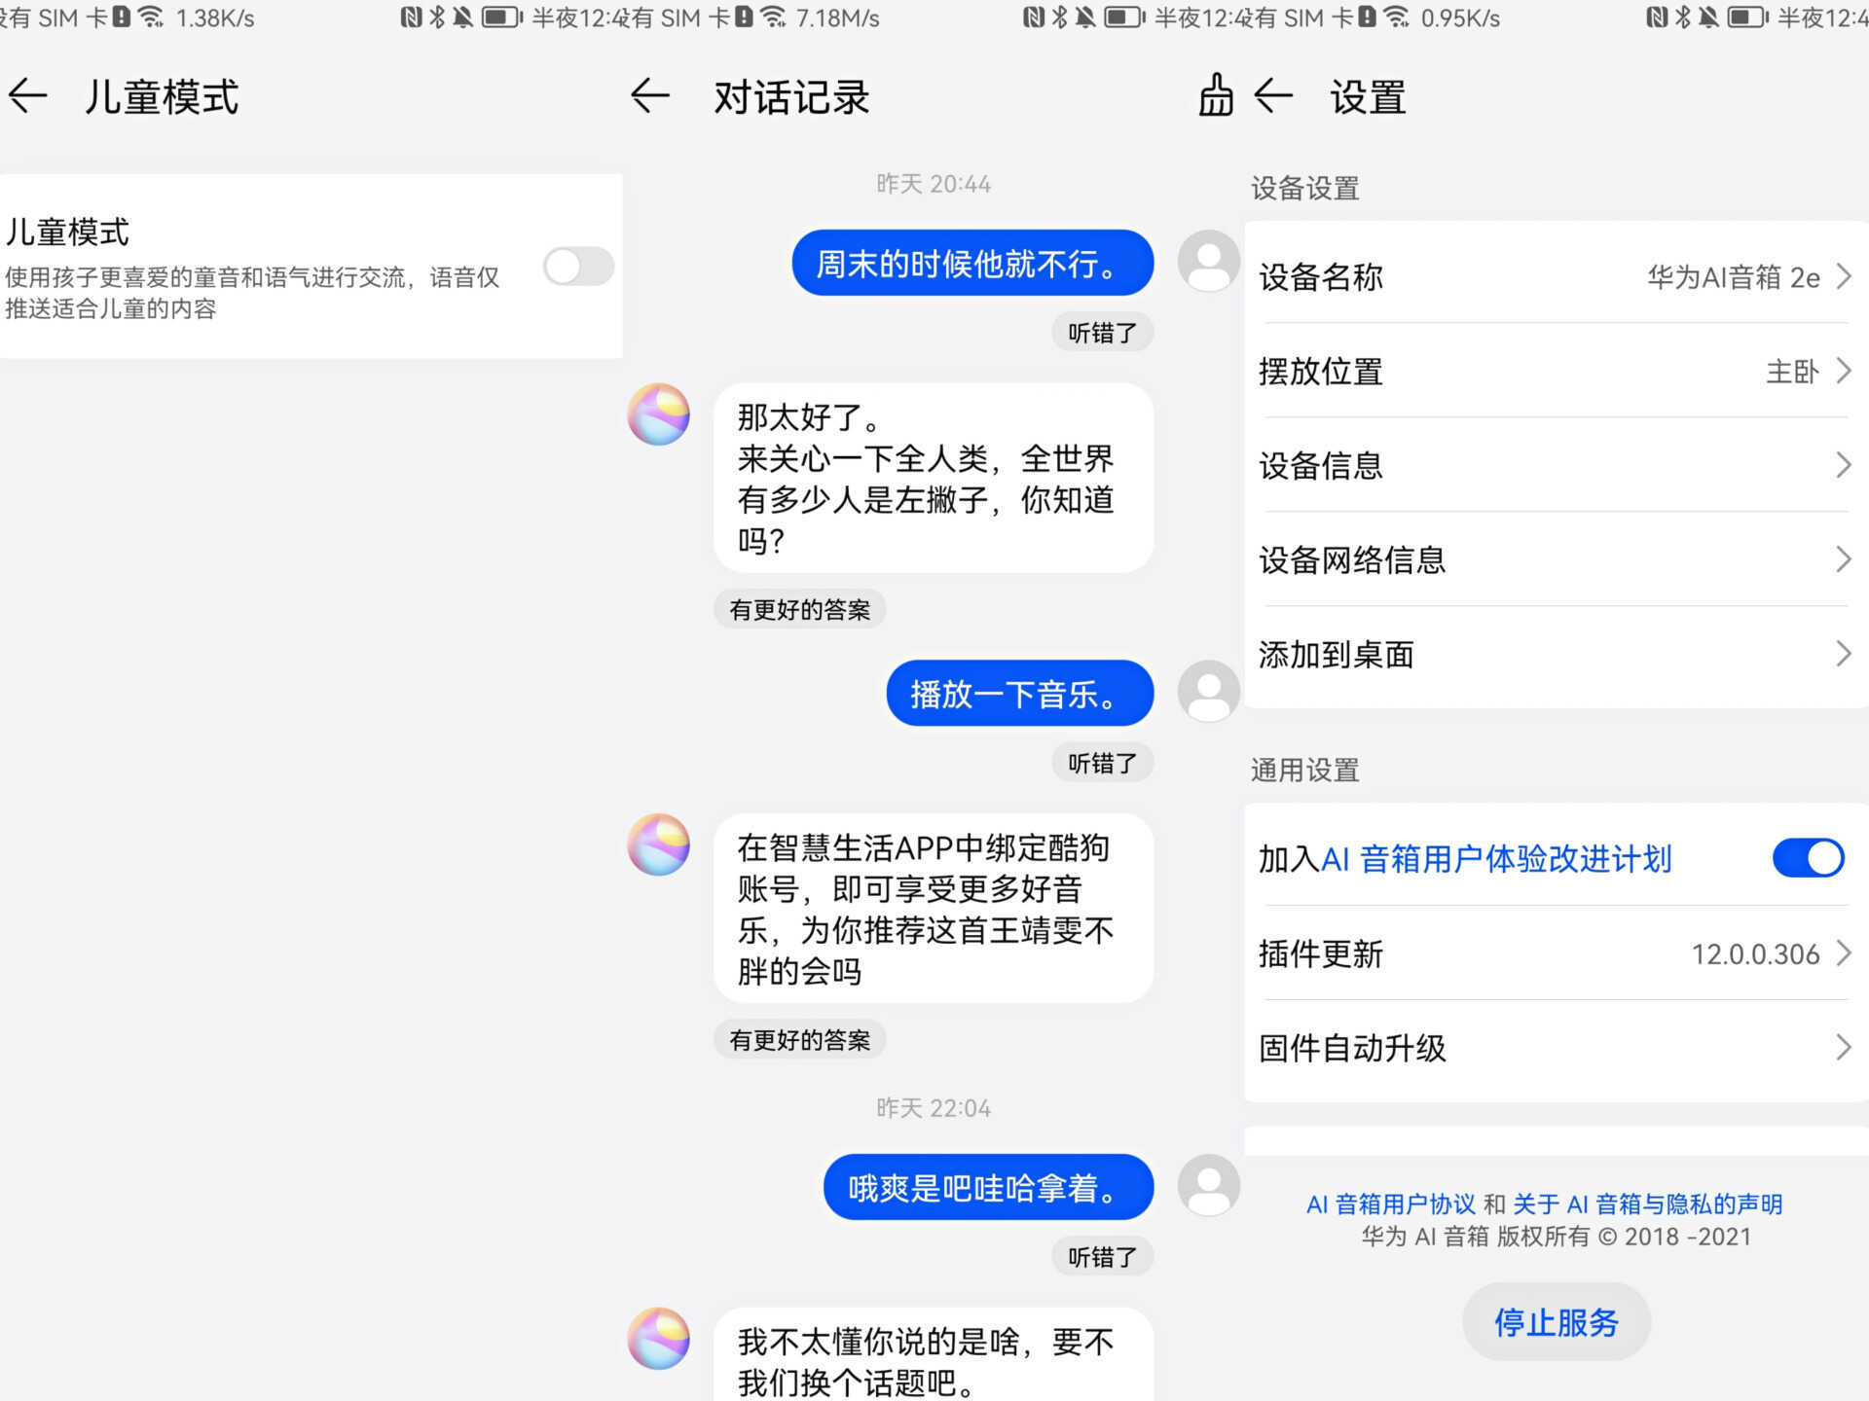
Task: Select the message 周末的时候他就不行。
Action: coord(972,263)
